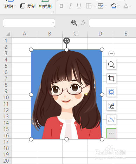Select row 1 header
Image resolution: width=136 pixels, height=164 pixels.
point(6,41)
